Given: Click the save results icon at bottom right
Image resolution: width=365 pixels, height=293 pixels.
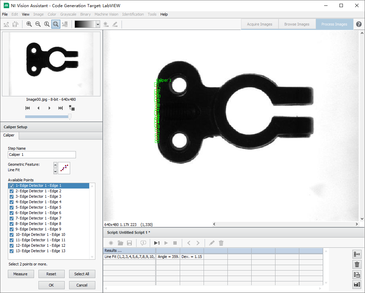Looking at the screenshot, I should [x=357, y=284].
